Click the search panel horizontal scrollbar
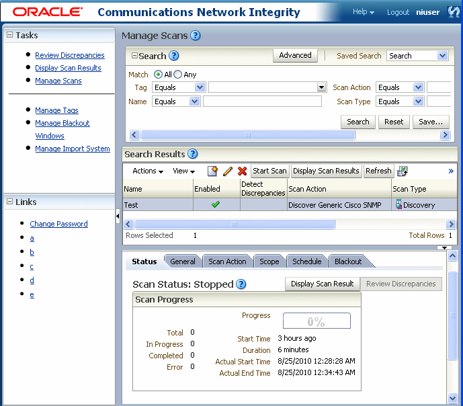Screen dimensions: 463x406 (248, 135)
